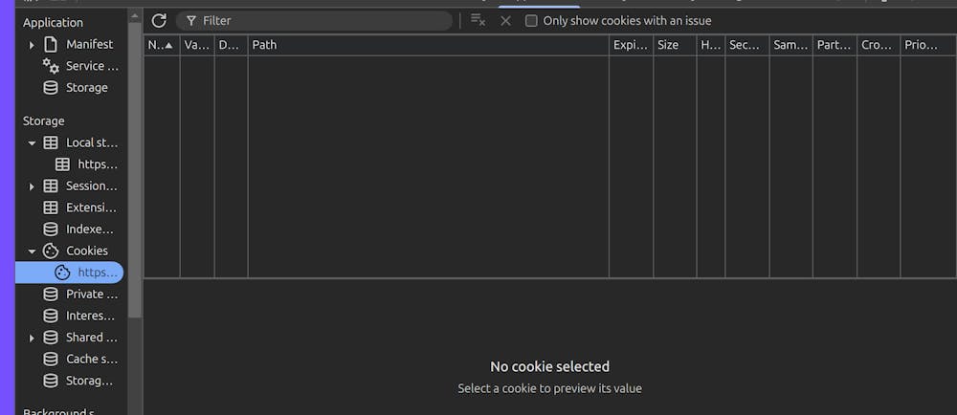The width and height of the screenshot is (957, 415).
Task: Click the Cookies icon in sidebar
Action: point(51,251)
